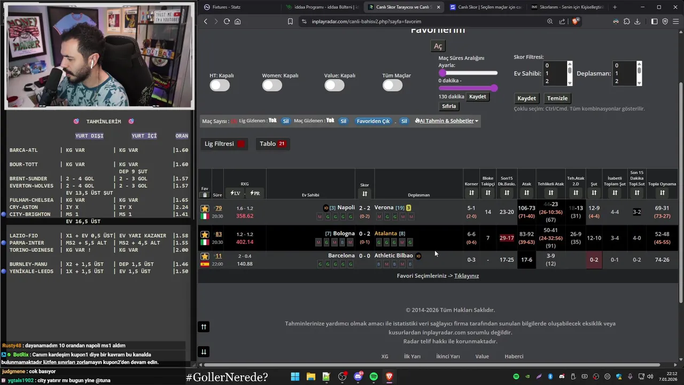
Task: Click Sil next to Lig Gizlenen
Action: point(286,121)
